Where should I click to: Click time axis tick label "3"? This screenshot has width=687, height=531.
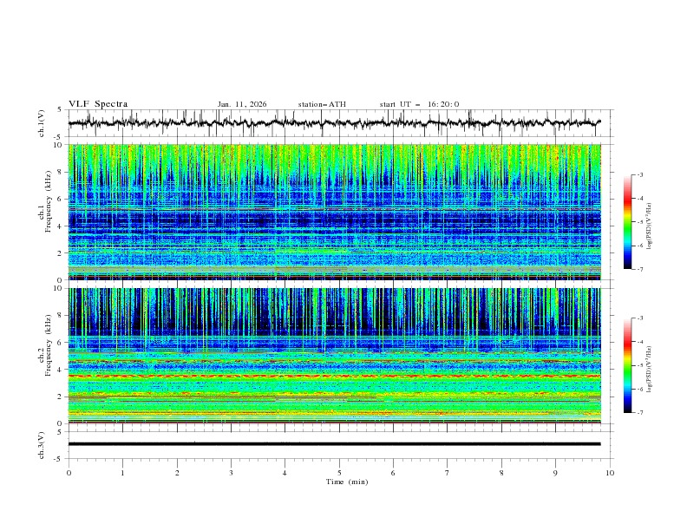[x=231, y=473]
